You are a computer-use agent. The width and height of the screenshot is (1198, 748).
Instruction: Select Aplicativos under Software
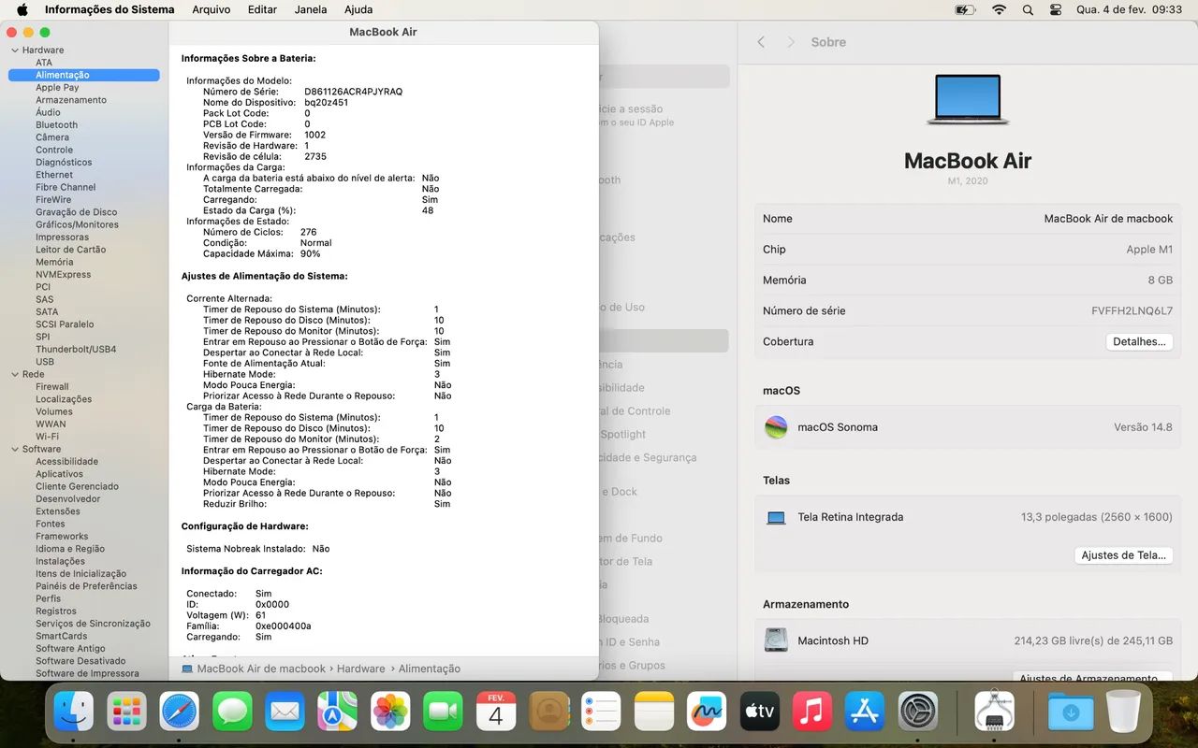tap(59, 474)
